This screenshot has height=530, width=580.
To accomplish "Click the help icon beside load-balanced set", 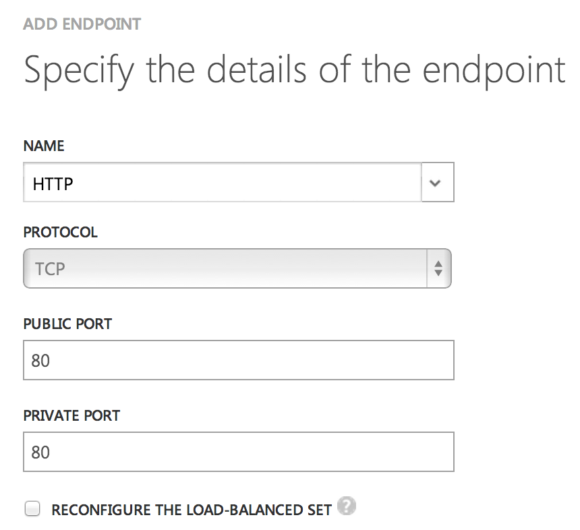I will pyautogui.click(x=347, y=506).
